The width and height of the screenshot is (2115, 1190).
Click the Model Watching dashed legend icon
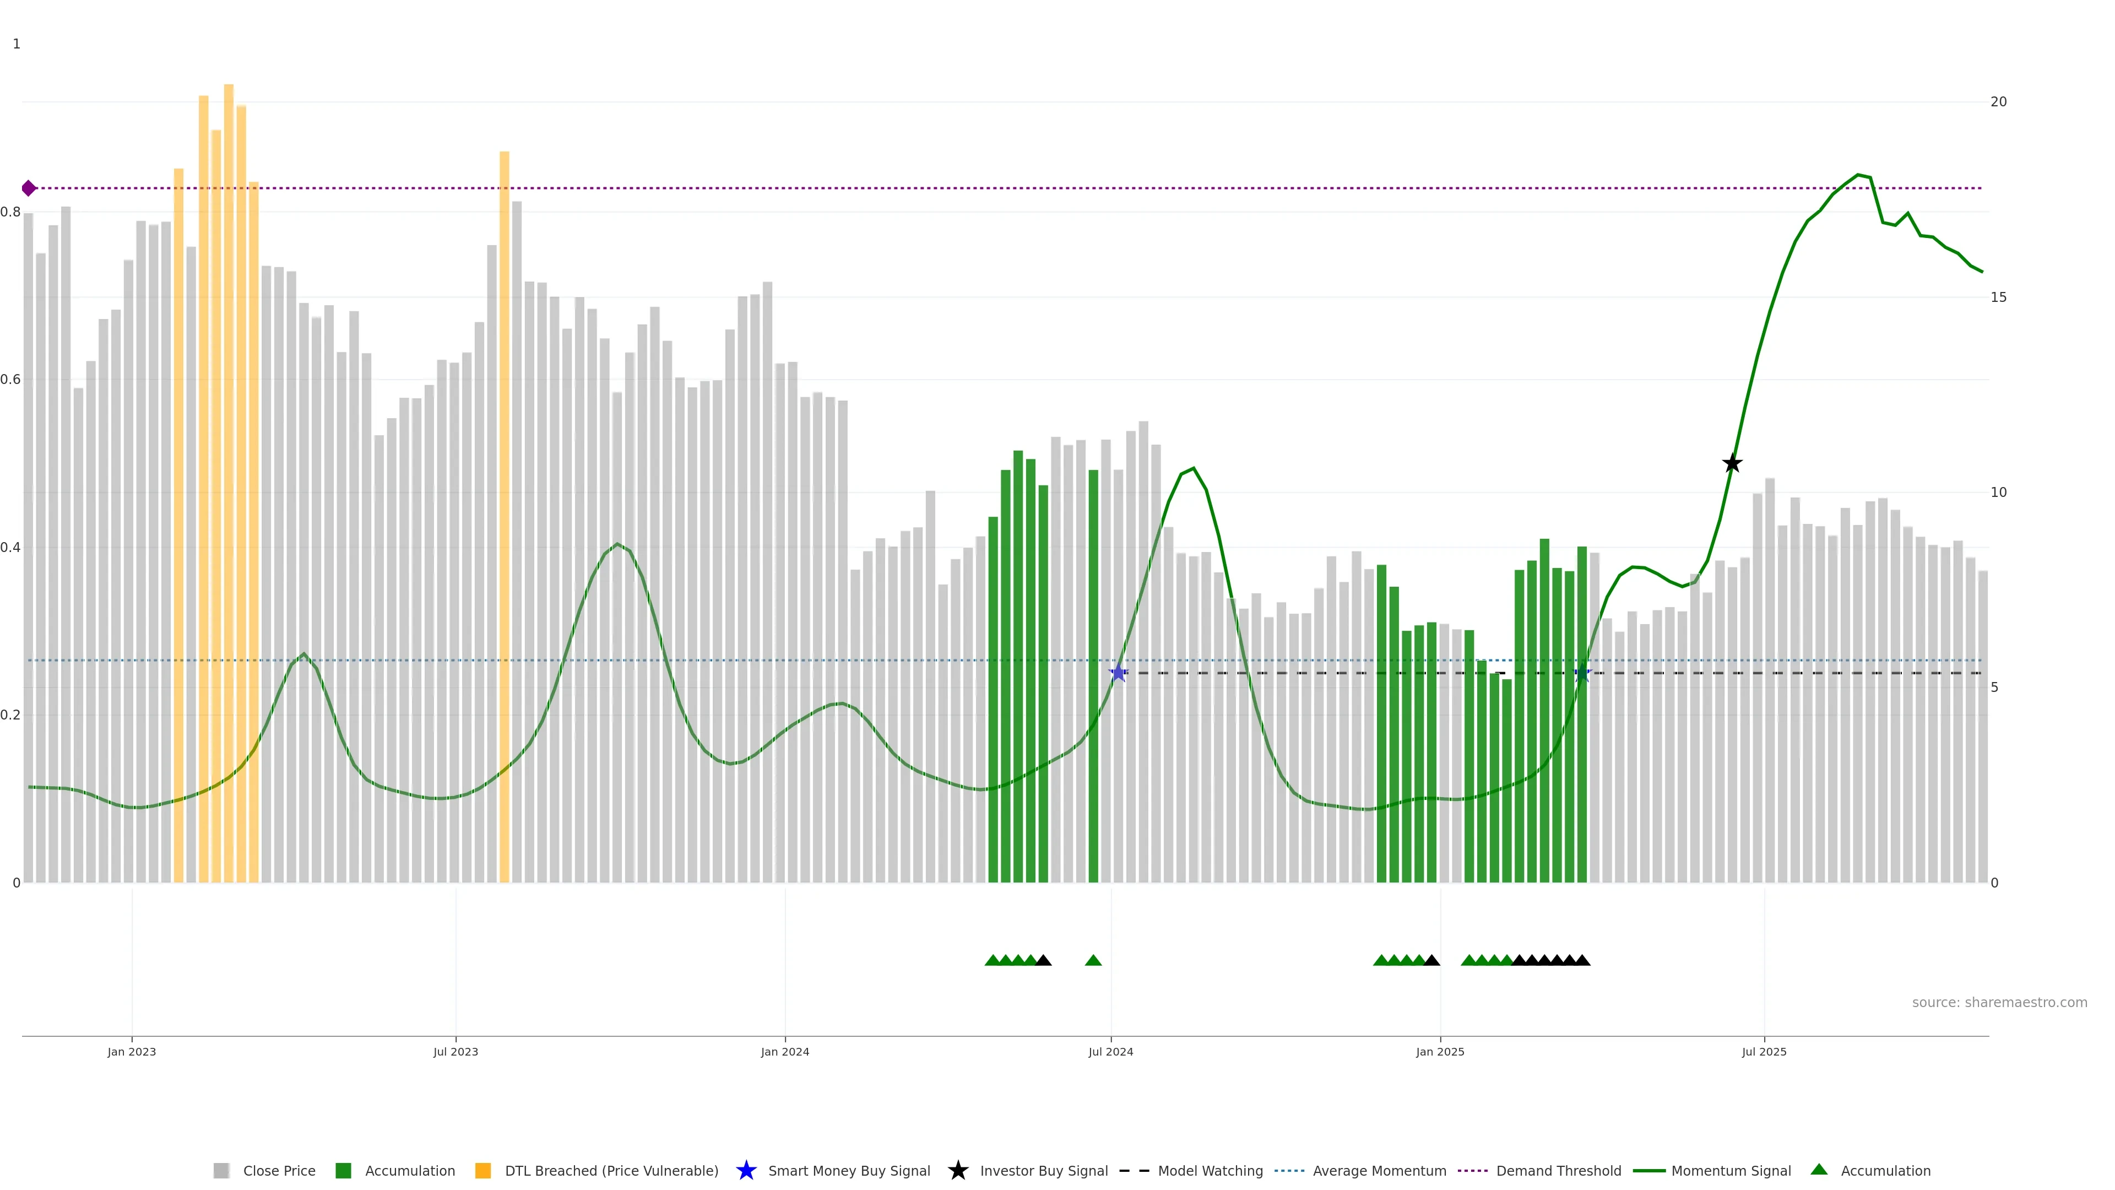[x=1134, y=1170]
